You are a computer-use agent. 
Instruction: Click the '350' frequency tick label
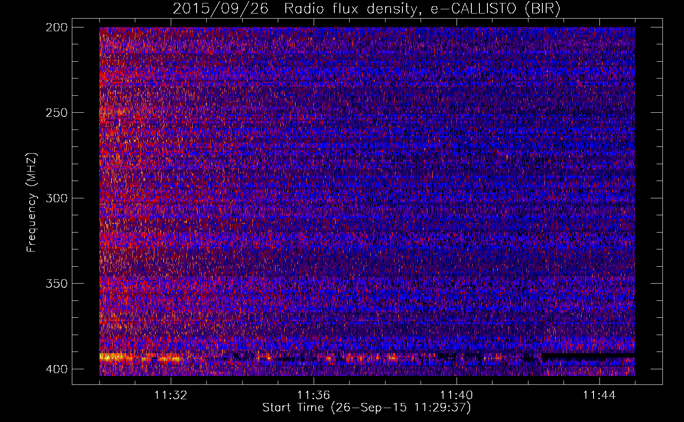coord(56,283)
